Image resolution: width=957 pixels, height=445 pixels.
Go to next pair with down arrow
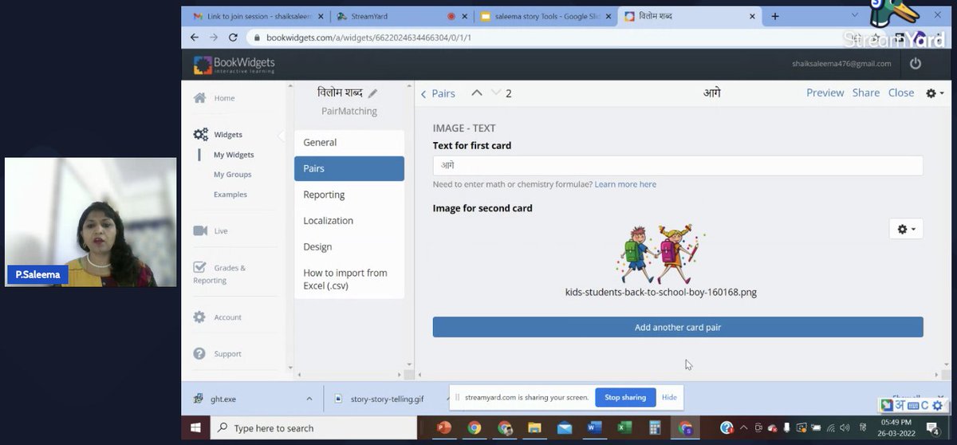(x=496, y=93)
